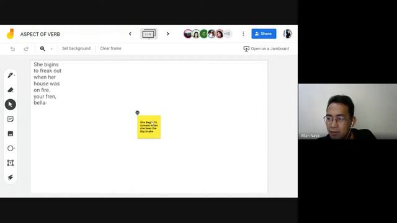Select the Pen drawing tool
Image resolution: width=397 pixels, height=223 pixels.
(11, 76)
